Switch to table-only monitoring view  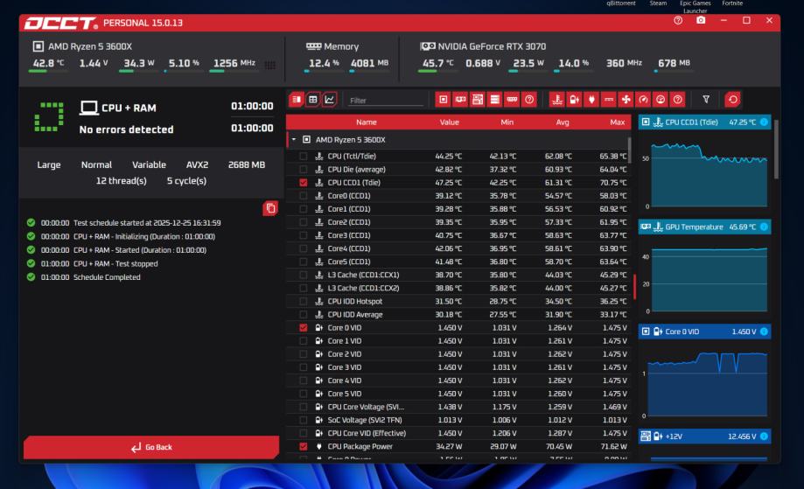click(313, 100)
